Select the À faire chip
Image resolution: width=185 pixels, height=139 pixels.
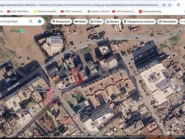click(x=96, y=22)
